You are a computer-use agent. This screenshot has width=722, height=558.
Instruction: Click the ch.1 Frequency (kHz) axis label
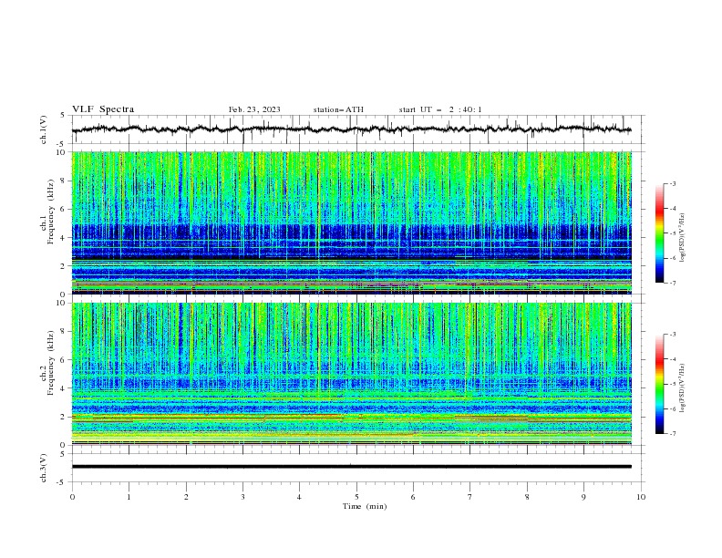(x=46, y=212)
